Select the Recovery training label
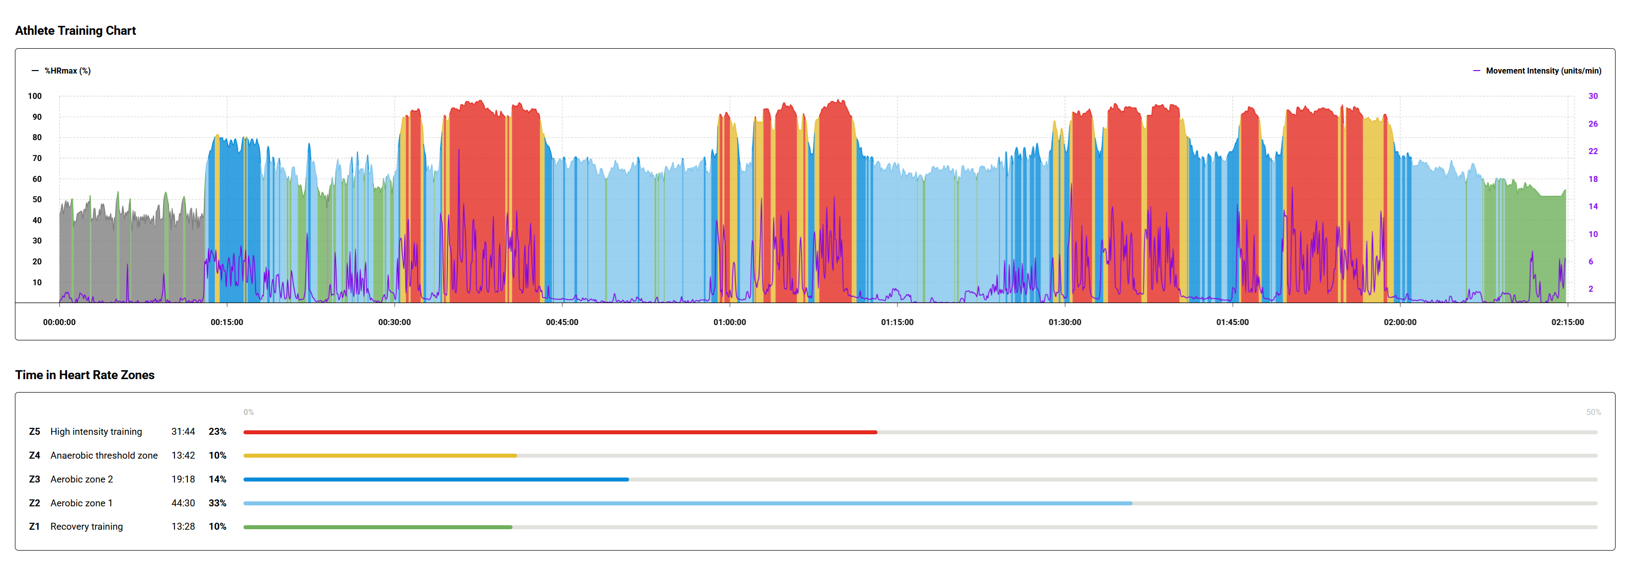 (x=86, y=526)
